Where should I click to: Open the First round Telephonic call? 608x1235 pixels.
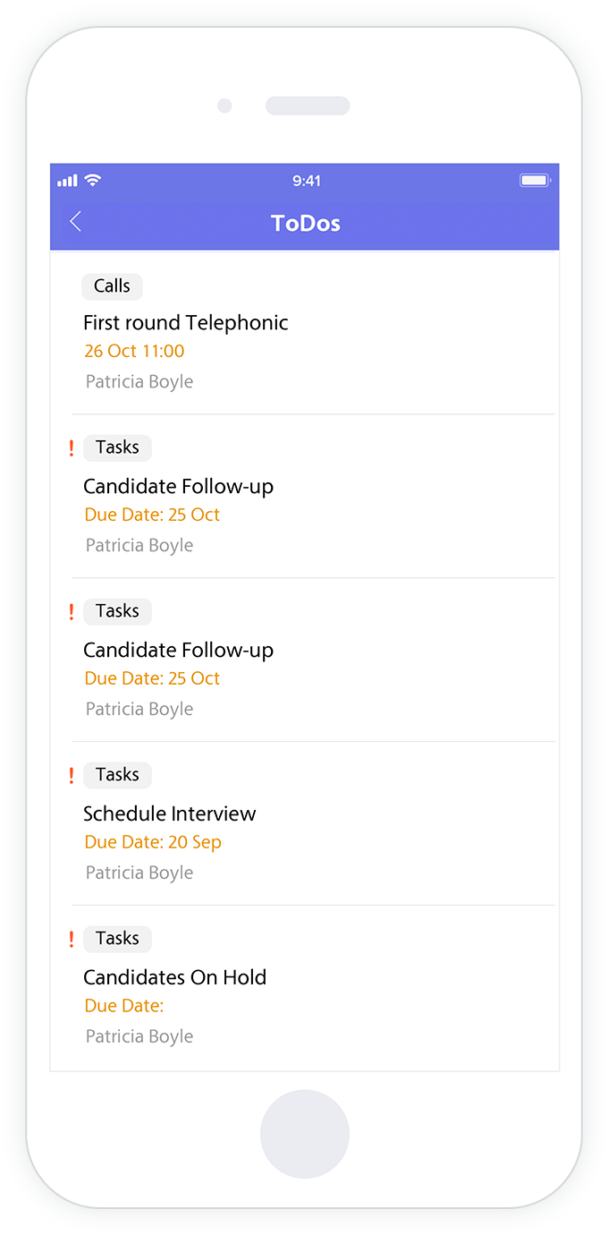click(304, 333)
